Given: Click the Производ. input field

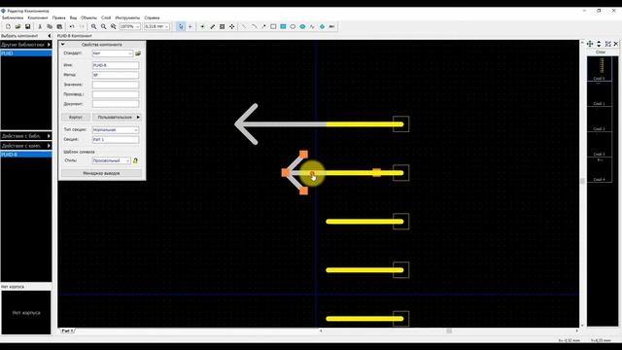Looking at the screenshot, I should point(116,94).
